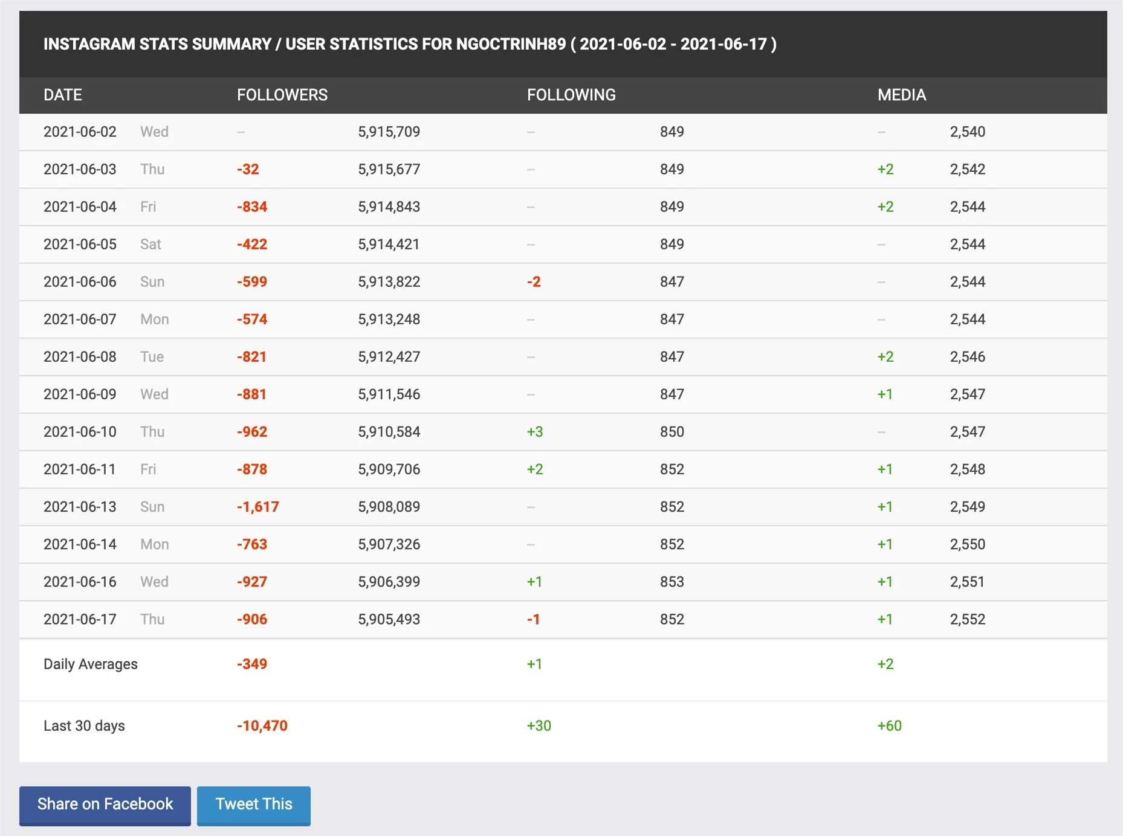The width and height of the screenshot is (1123, 836).
Task: Click follower count 5,905,493
Action: click(x=389, y=619)
